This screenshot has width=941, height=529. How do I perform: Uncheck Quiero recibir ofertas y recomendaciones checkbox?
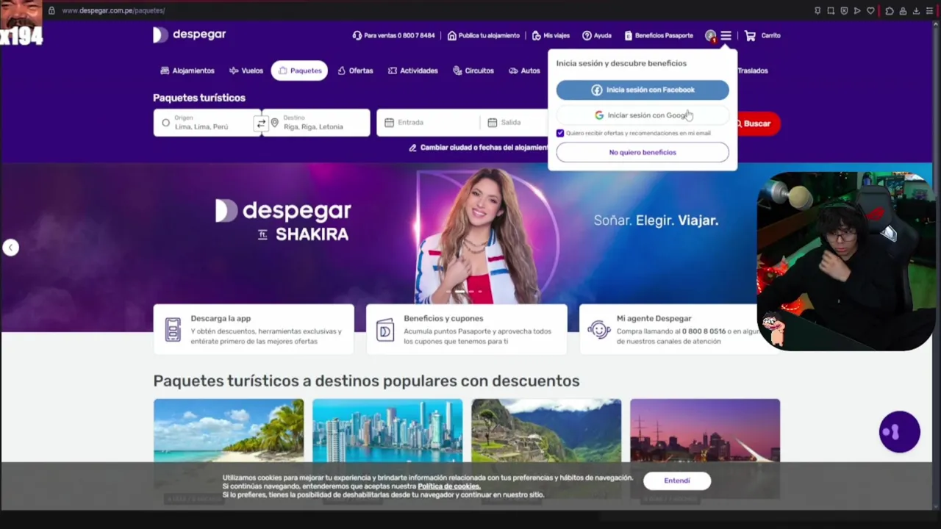coord(560,133)
